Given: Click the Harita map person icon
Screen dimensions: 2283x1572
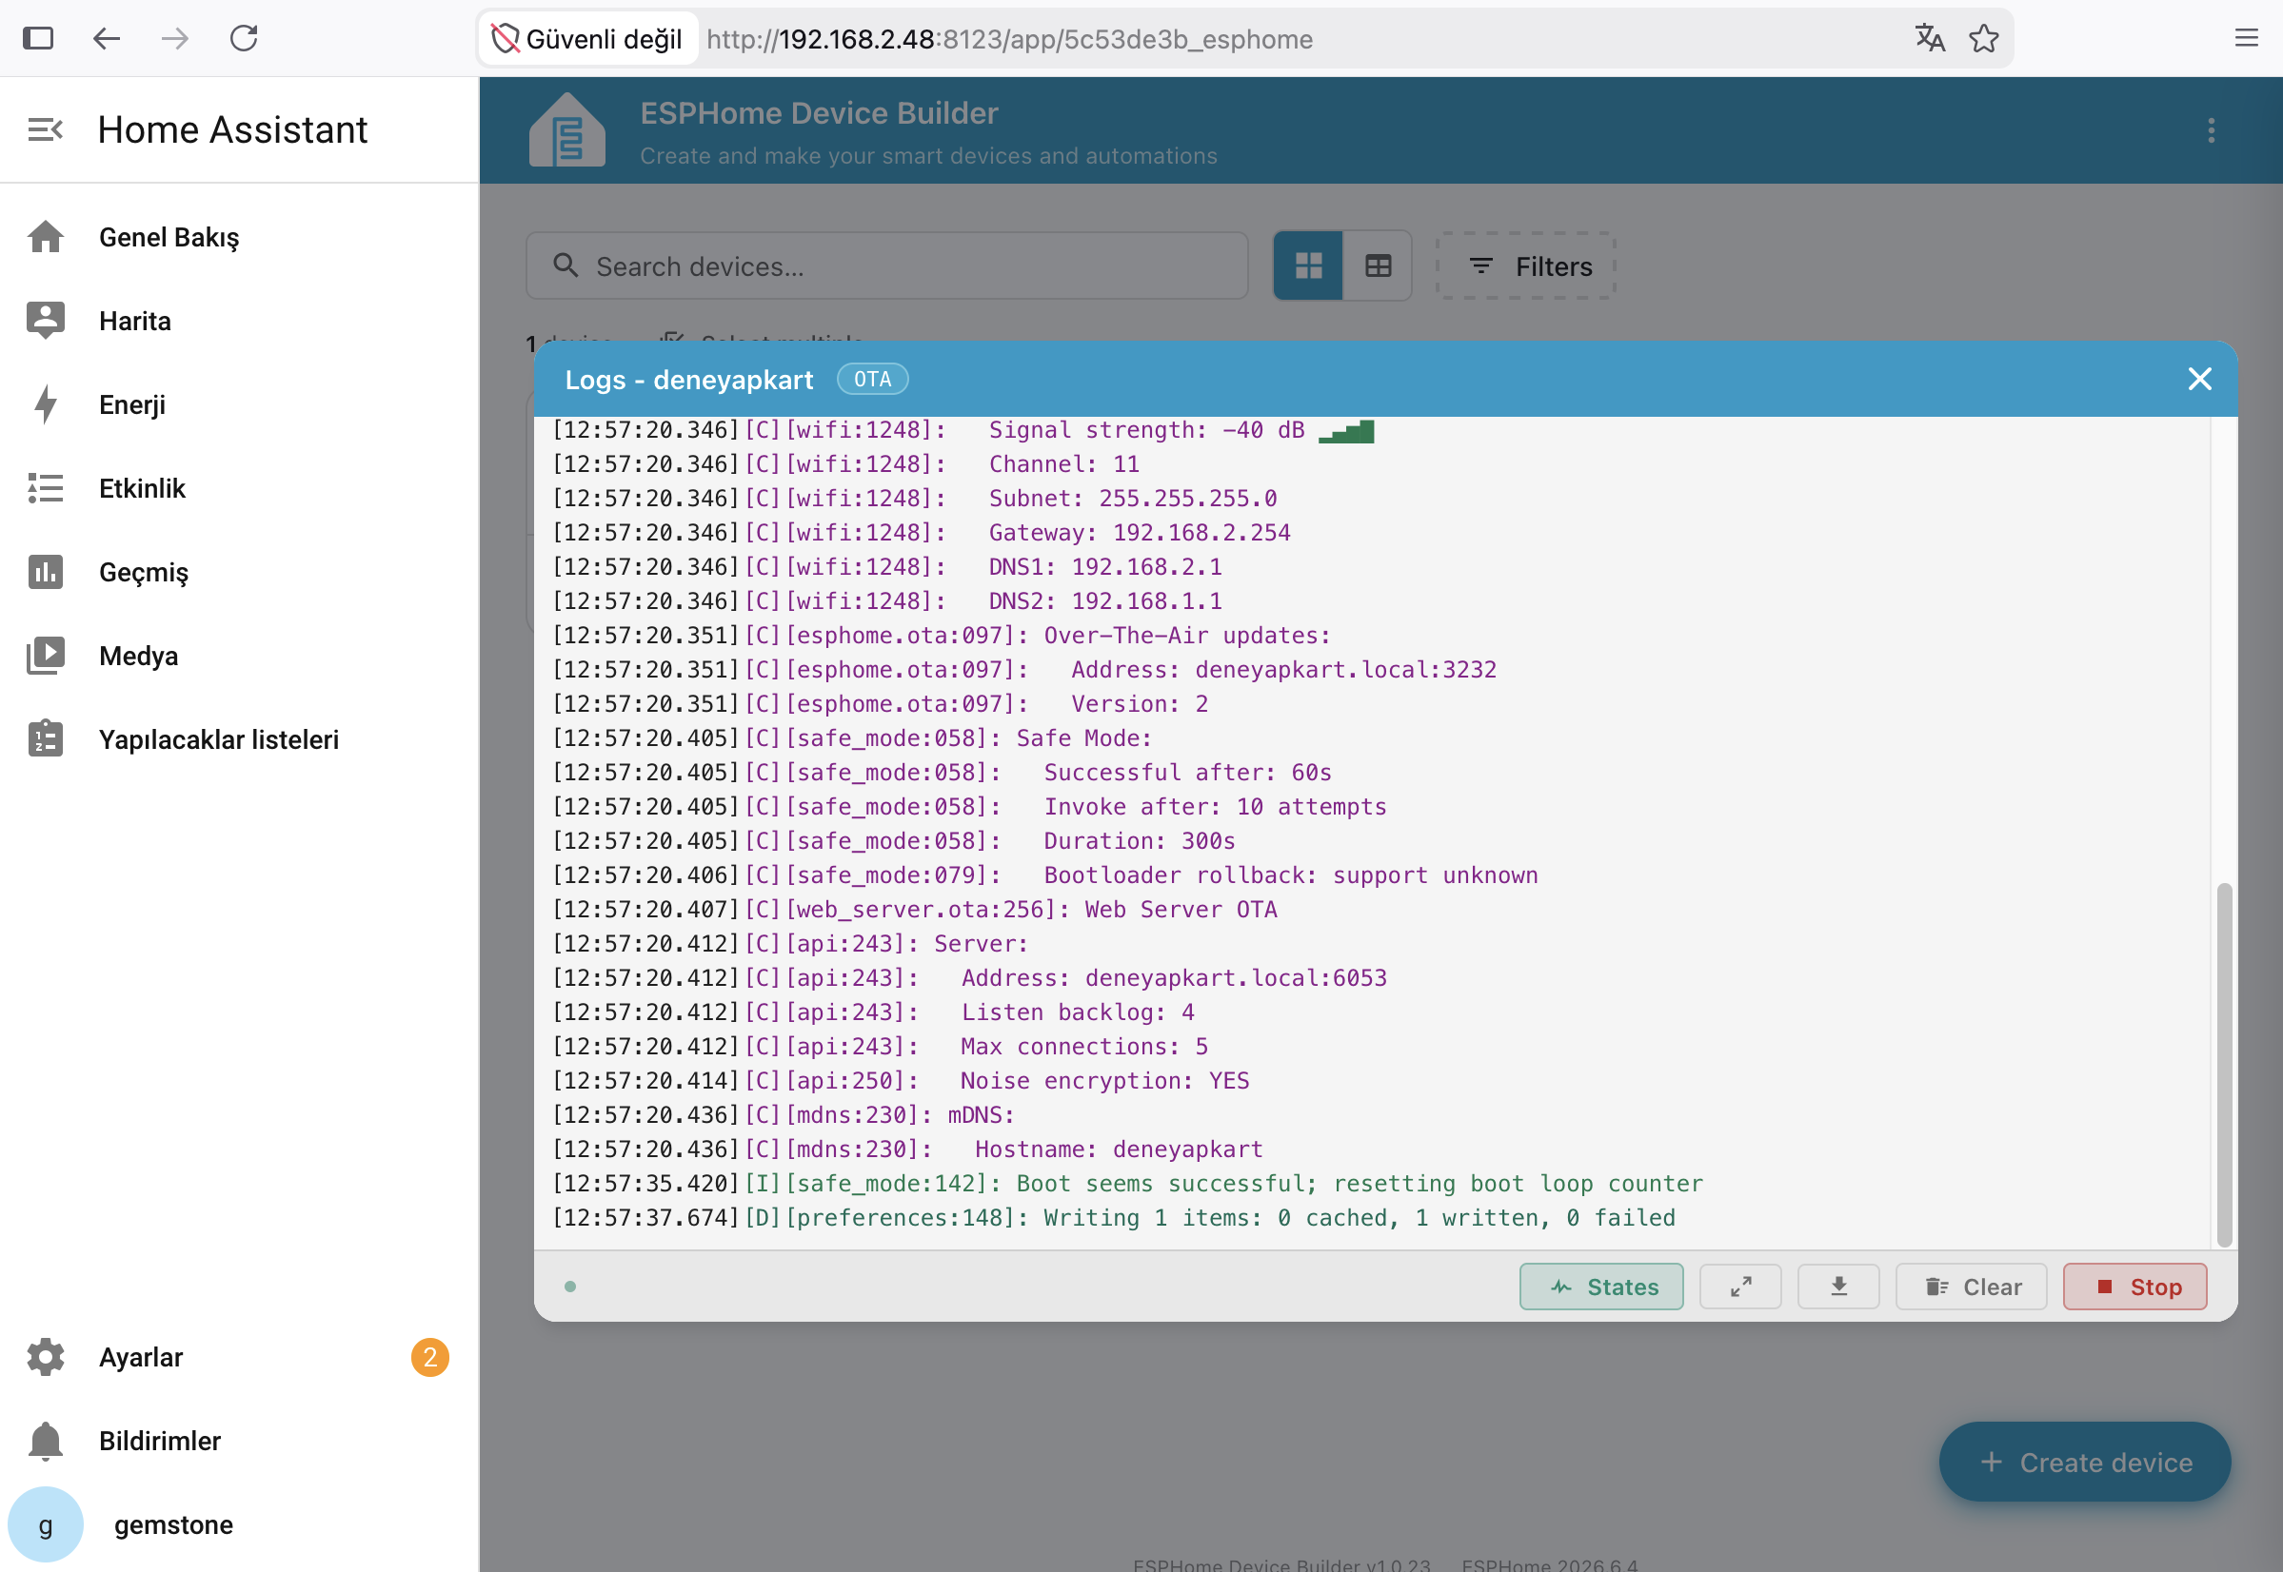Looking at the screenshot, I should click(46, 320).
